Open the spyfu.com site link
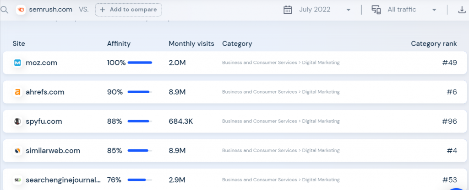 (44, 121)
